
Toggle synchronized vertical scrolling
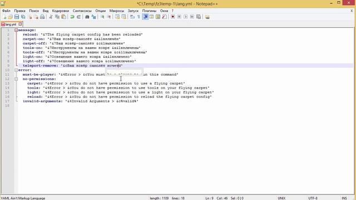117,17
